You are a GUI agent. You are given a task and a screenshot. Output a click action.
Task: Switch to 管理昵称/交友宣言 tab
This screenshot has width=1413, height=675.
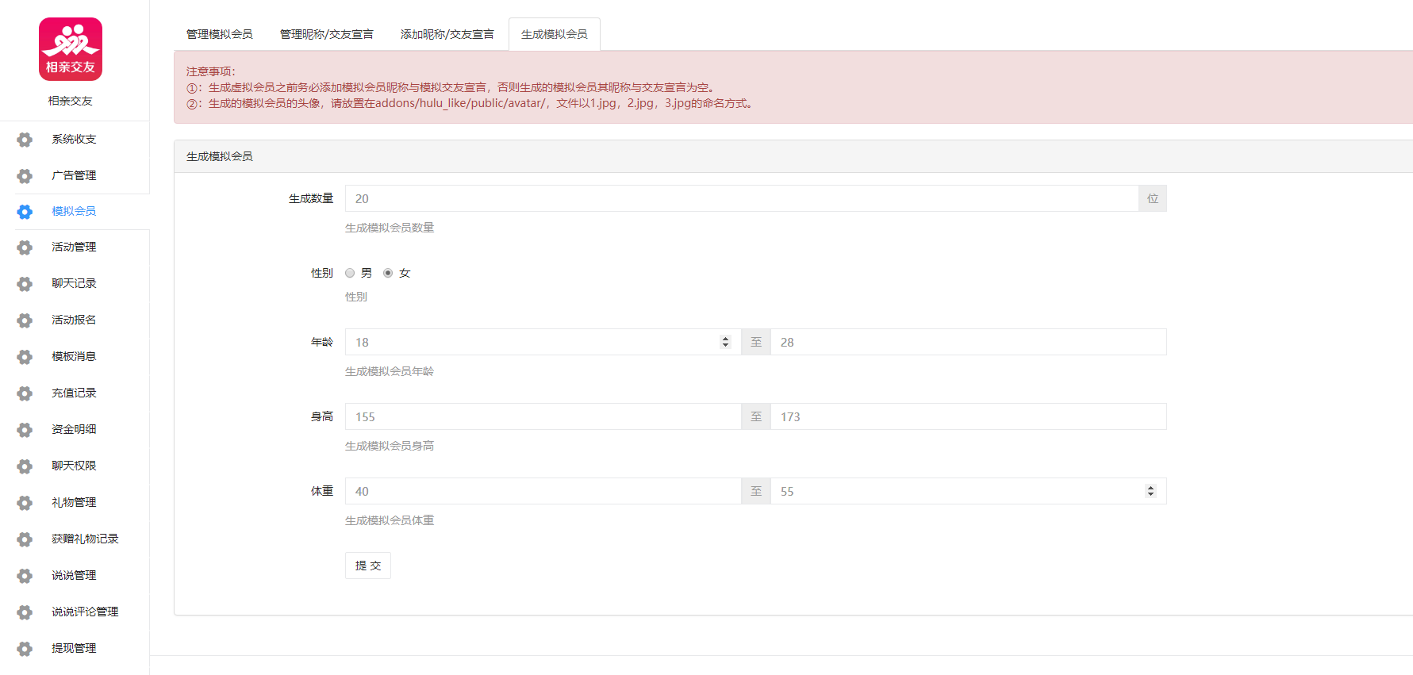tap(327, 34)
